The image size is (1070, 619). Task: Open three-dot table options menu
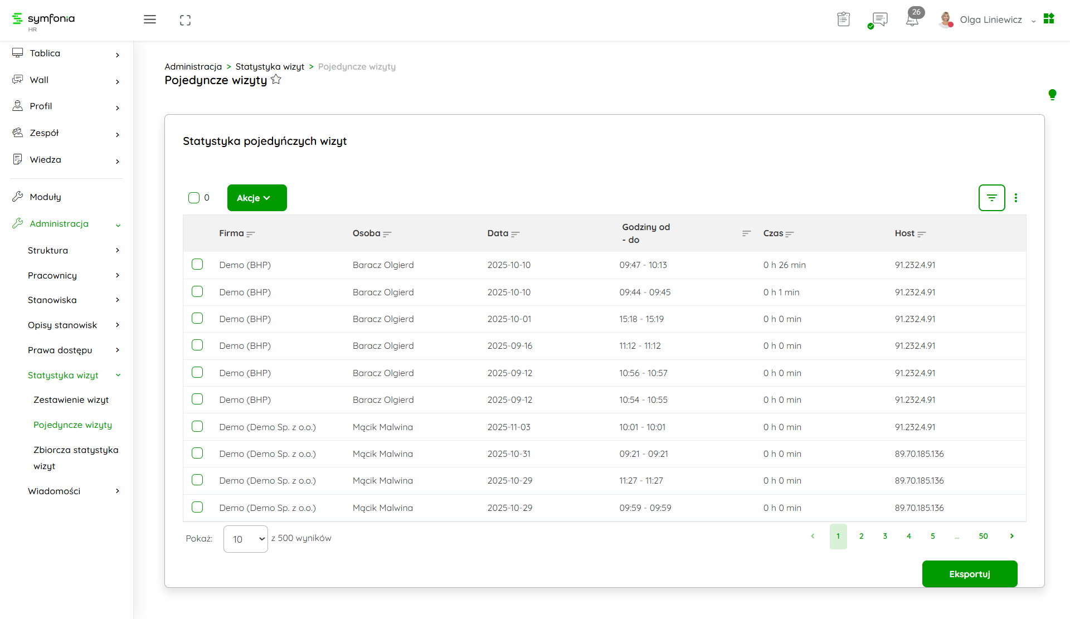[1016, 198]
